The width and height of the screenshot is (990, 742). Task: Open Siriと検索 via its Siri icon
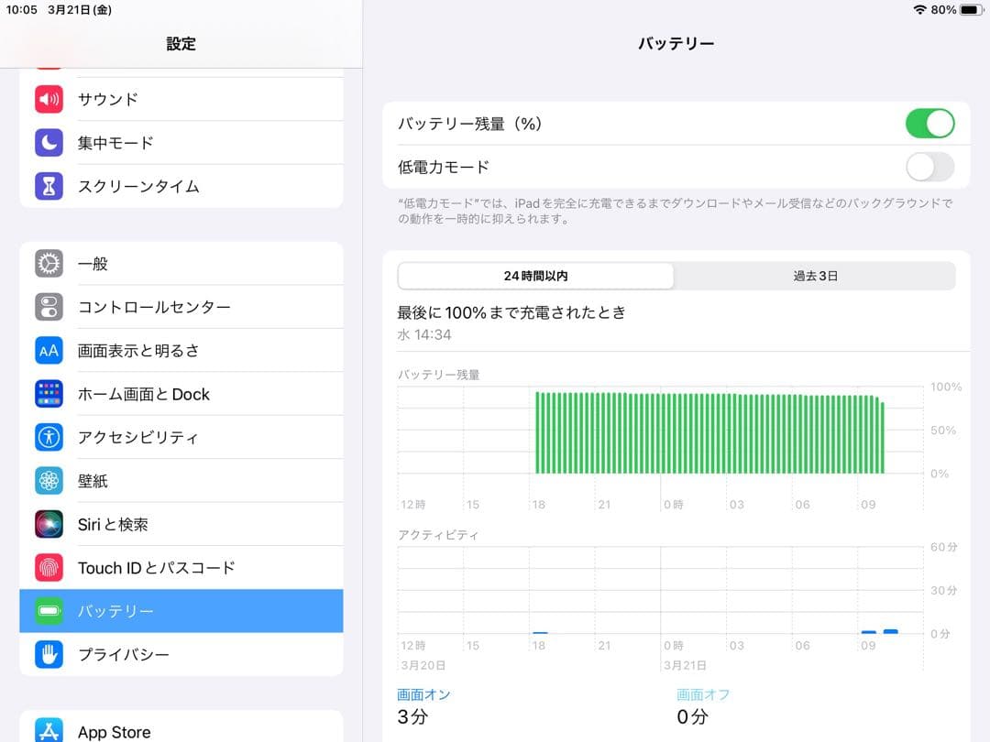coord(49,524)
